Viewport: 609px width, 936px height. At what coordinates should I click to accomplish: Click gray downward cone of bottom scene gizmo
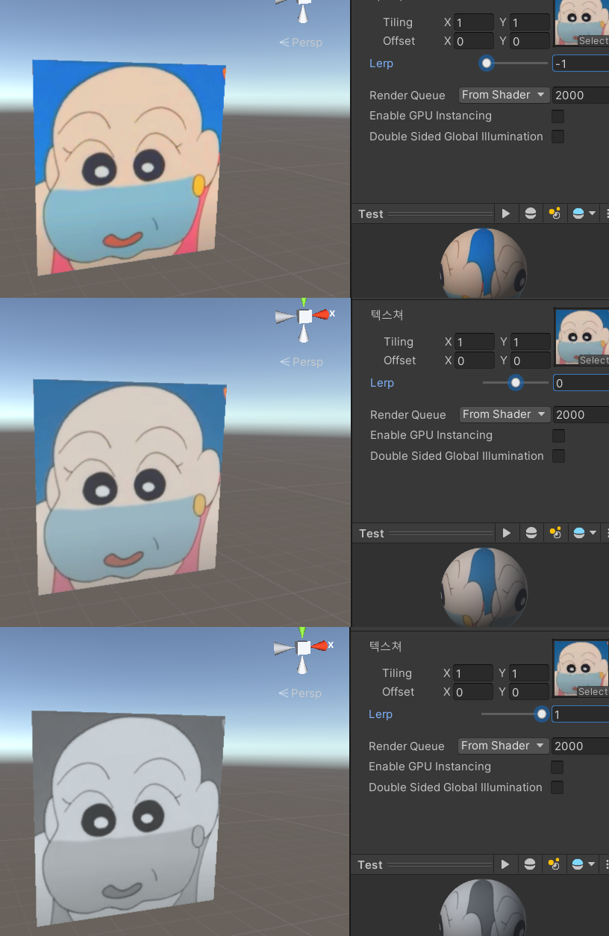tap(302, 666)
